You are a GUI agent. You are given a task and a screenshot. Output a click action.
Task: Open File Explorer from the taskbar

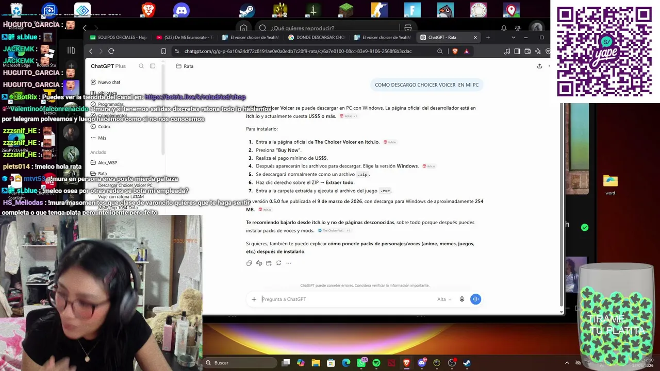[316, 363]
